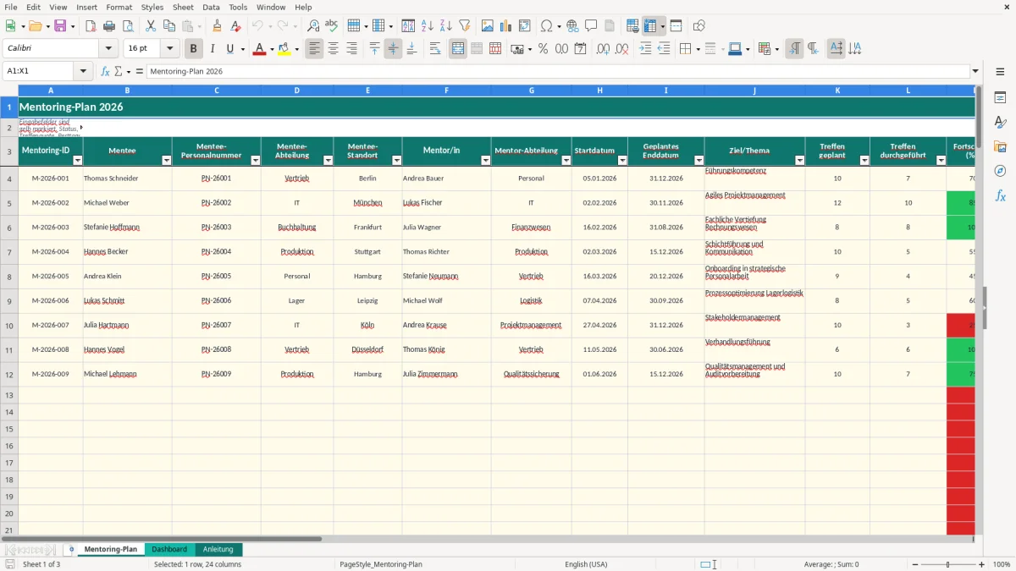Cut the selection with the scissors icon
1016x571 pixels.
[x=151, y=26]
